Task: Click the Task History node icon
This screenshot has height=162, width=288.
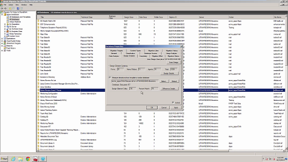Action: click(x=5, y=48)
